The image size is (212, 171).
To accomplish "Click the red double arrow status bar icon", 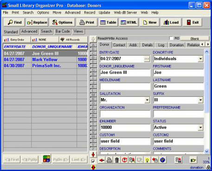I will click(93, 167).
